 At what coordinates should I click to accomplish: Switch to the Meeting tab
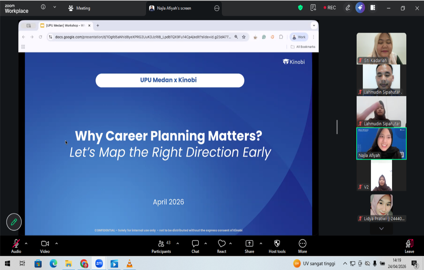79,8
